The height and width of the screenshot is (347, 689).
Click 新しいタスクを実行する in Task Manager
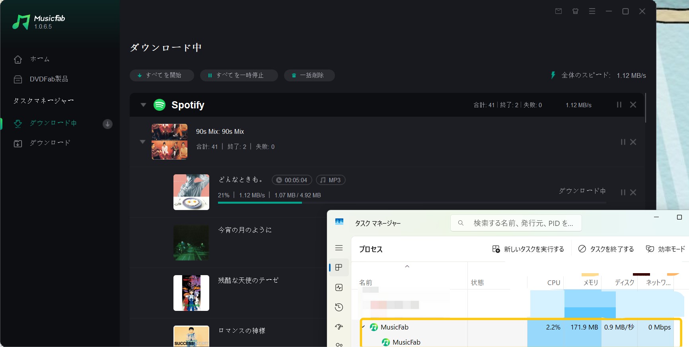[x=528, y=249]
